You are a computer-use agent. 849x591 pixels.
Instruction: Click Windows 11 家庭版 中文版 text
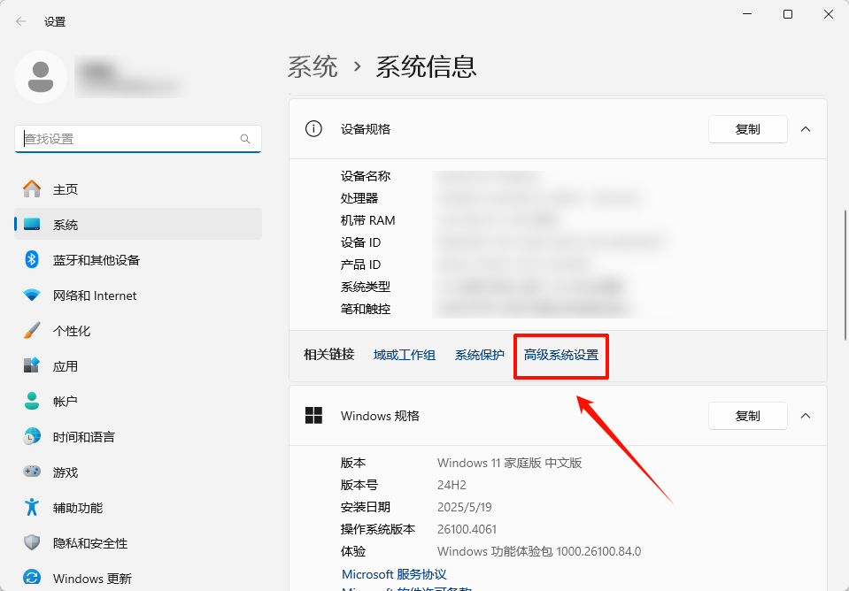pos(510,463)
